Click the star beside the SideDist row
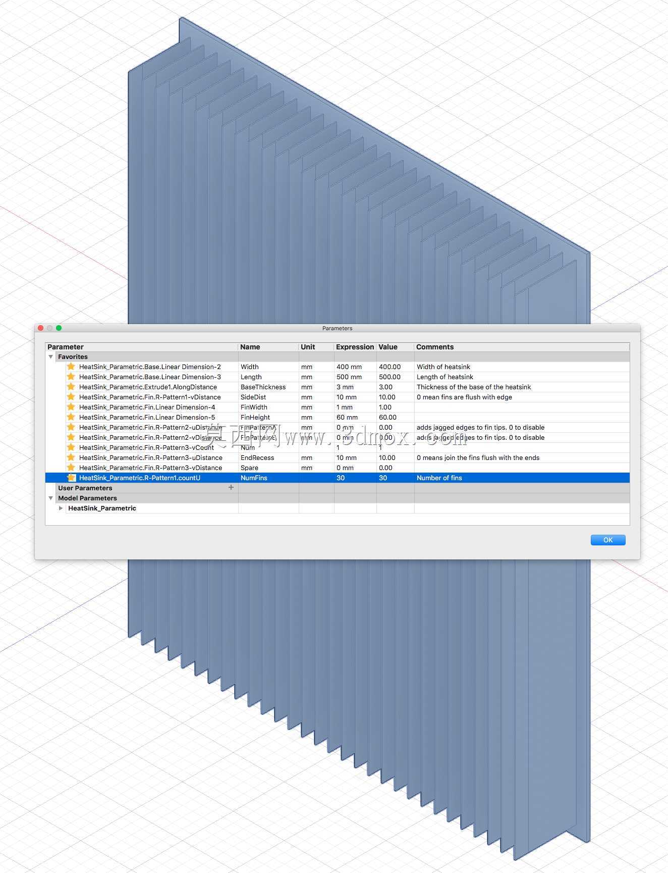 coord(71,397)
